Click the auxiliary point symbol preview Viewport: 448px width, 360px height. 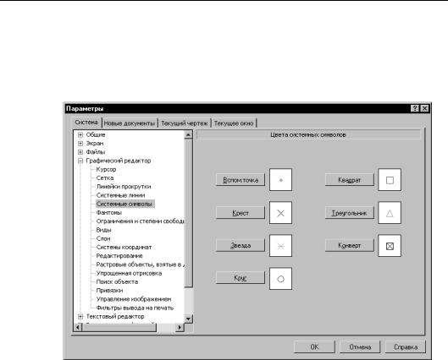click(280, 180)
